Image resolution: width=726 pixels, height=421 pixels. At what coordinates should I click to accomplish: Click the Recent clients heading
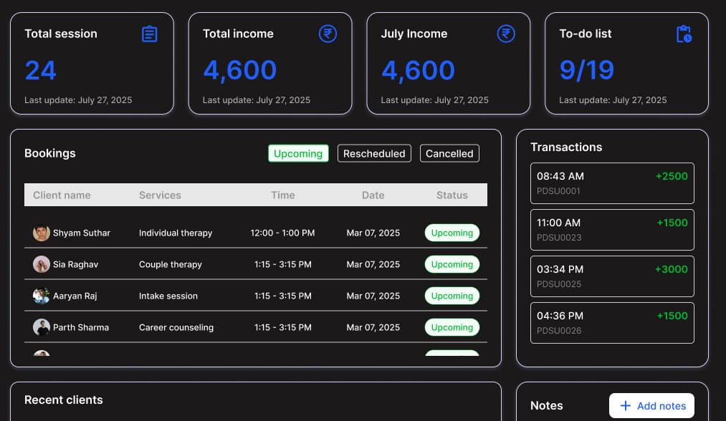tap(64, 400)
